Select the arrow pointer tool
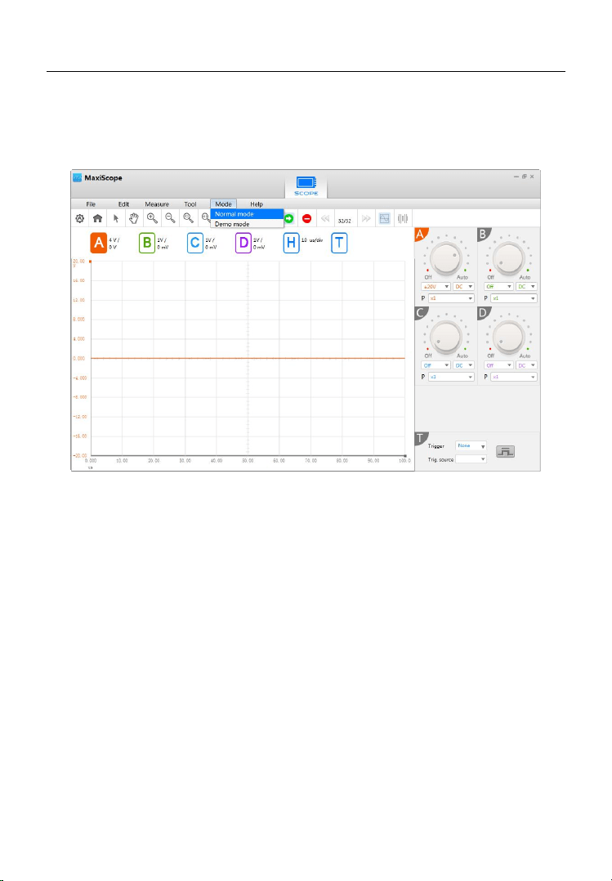 116,218
